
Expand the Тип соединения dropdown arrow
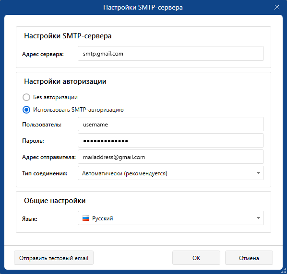point(258,173)
